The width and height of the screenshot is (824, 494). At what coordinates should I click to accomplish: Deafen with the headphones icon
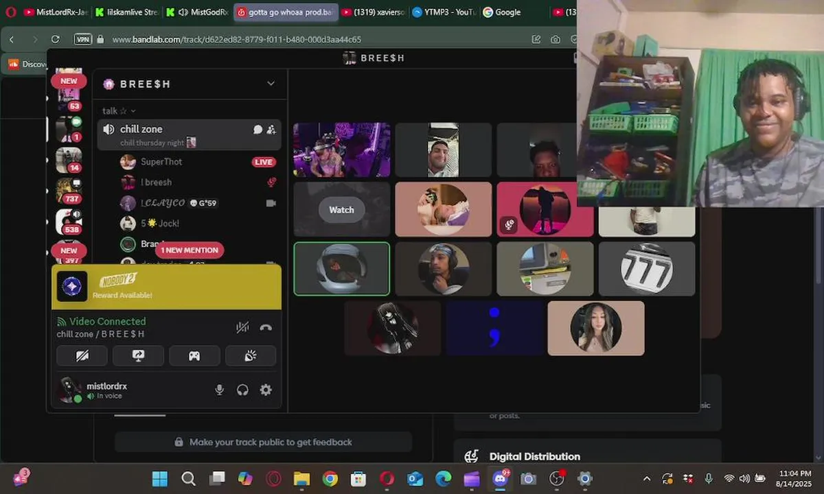coord(242,390)
